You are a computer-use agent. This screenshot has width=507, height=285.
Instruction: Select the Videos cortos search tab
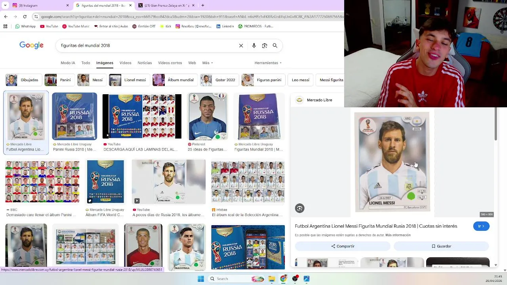pyautogui.click(x=170, y=63)
